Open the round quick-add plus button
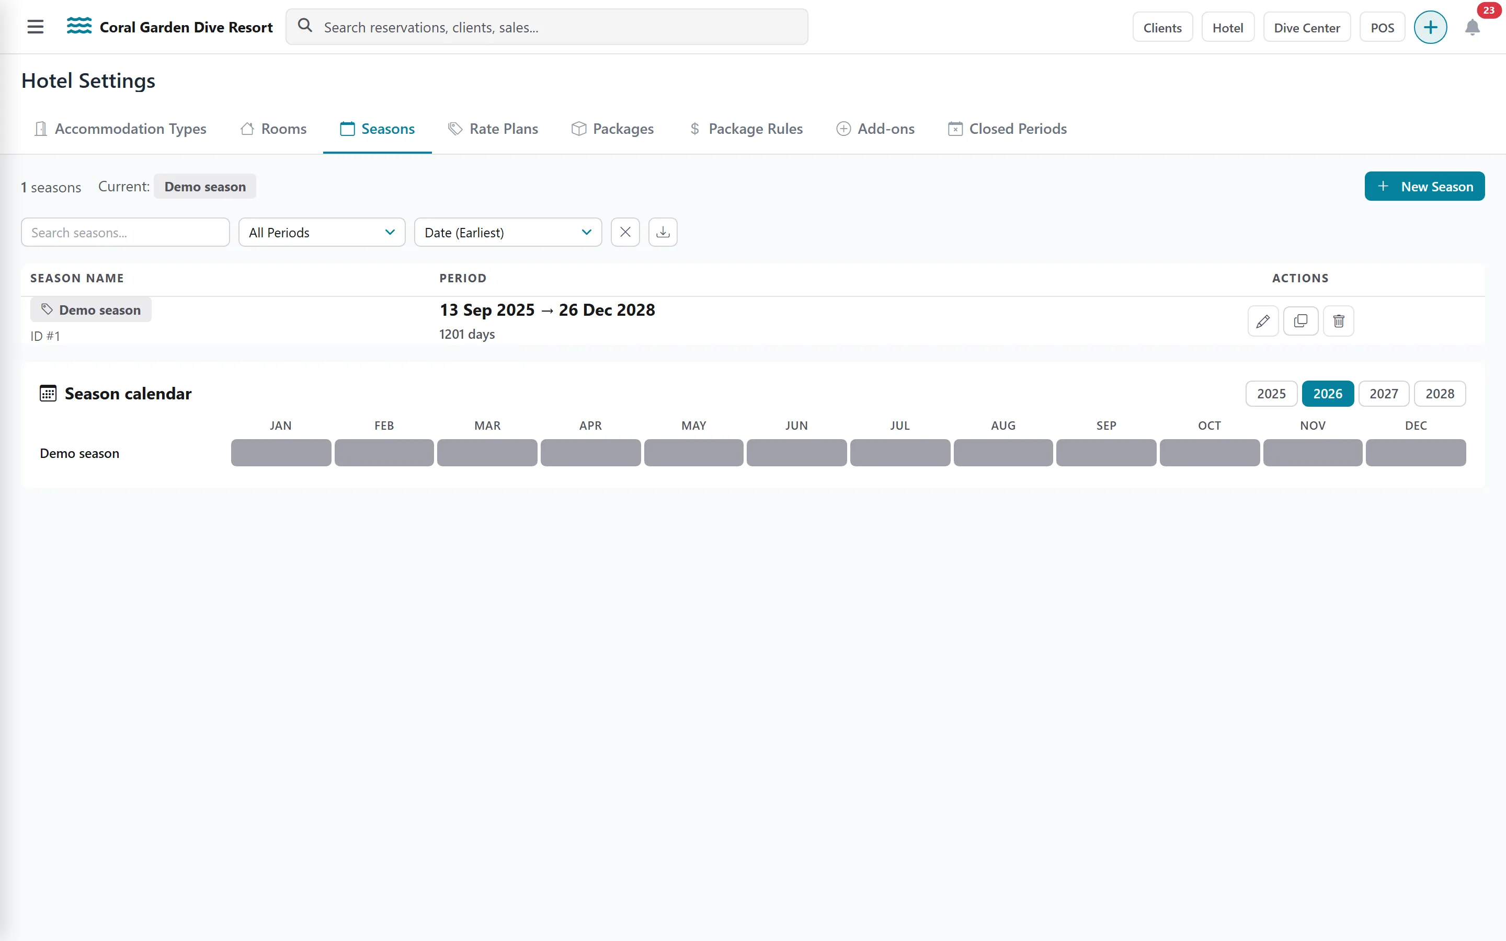1506x941 pixels. pos(1430,27)
